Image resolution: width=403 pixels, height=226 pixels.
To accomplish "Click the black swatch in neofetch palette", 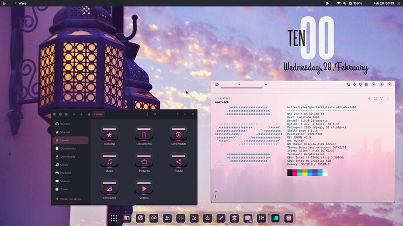I will [x=290, y=172].
